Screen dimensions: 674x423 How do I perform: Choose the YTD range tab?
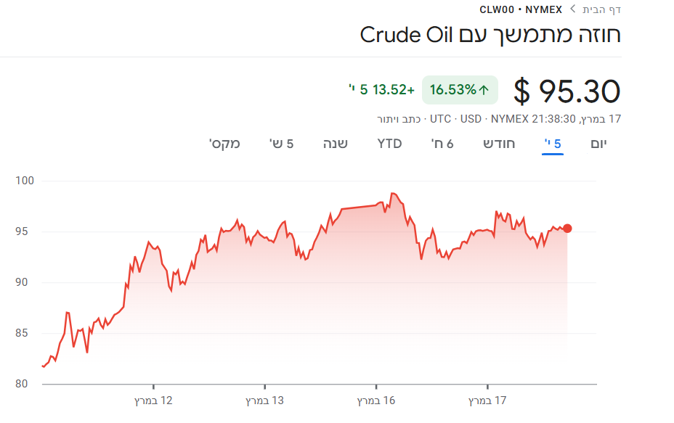click(389, 144)
